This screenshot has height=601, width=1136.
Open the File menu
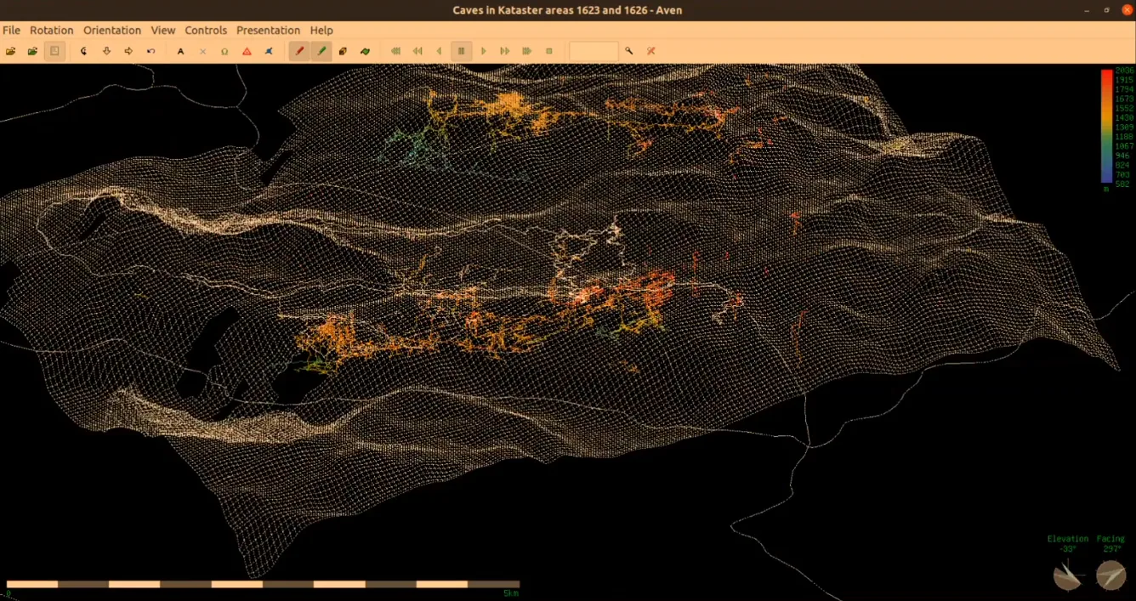click(x=11, y=30)
